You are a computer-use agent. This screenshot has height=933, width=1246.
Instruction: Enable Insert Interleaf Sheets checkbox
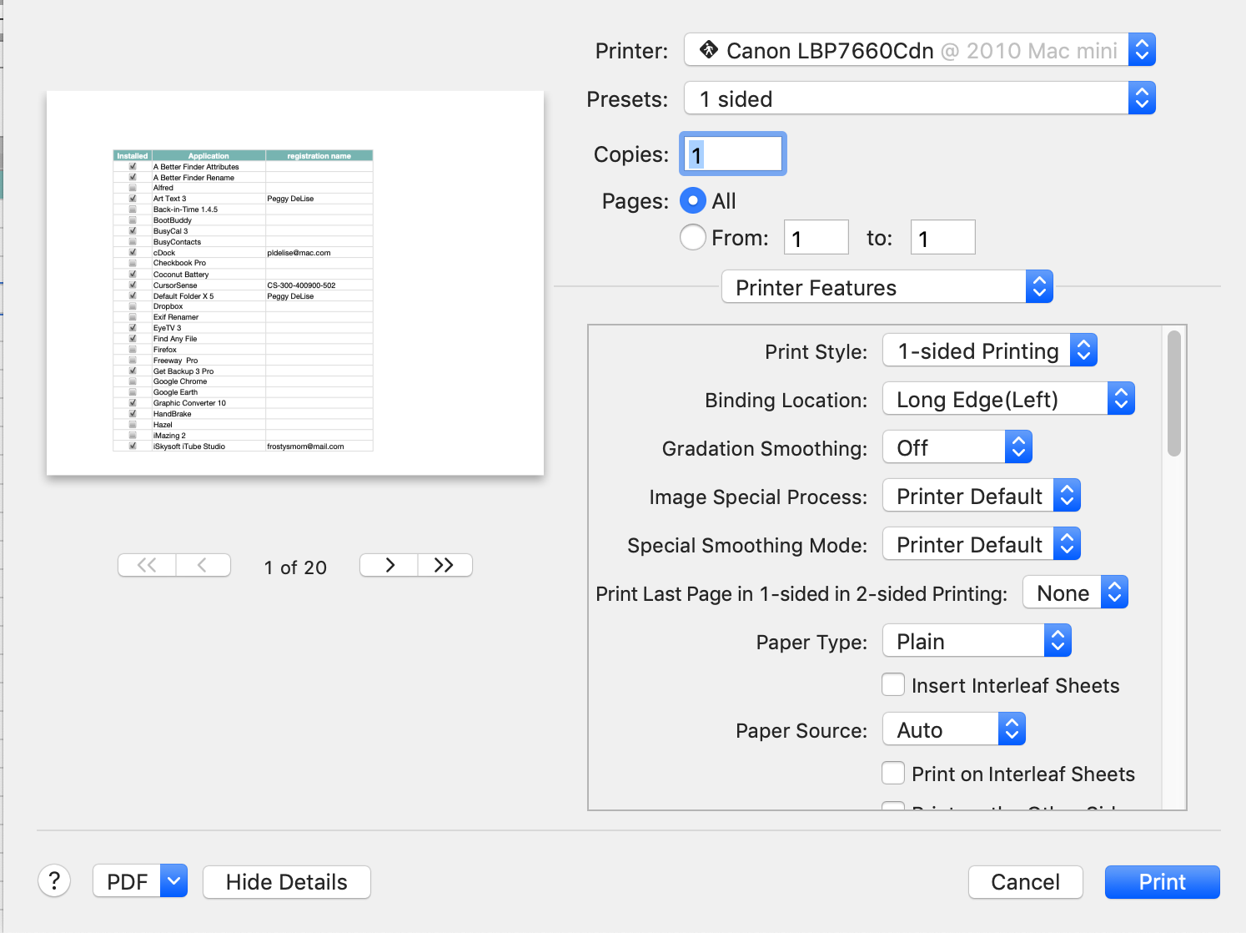coord(893,685)
